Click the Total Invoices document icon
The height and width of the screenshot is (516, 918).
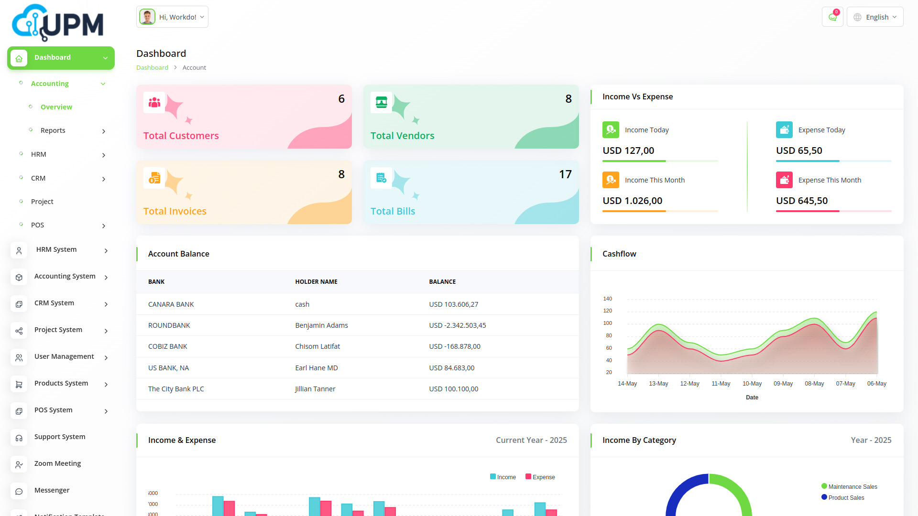point(154,178)
